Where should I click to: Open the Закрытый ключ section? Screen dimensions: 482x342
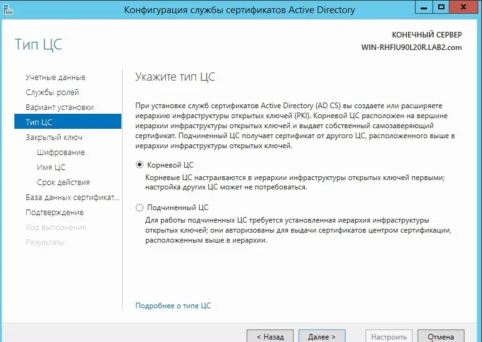54,138
